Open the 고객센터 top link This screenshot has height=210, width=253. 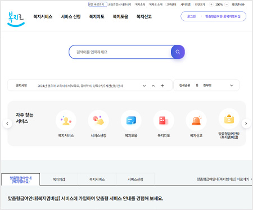(x=171, y=4)
